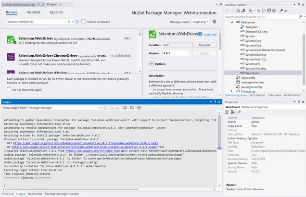Click the nuget.org link in package details

coord(210,35)
